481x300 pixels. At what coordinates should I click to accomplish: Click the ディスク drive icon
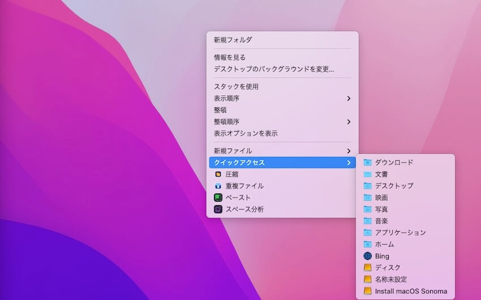pos(367,268)
